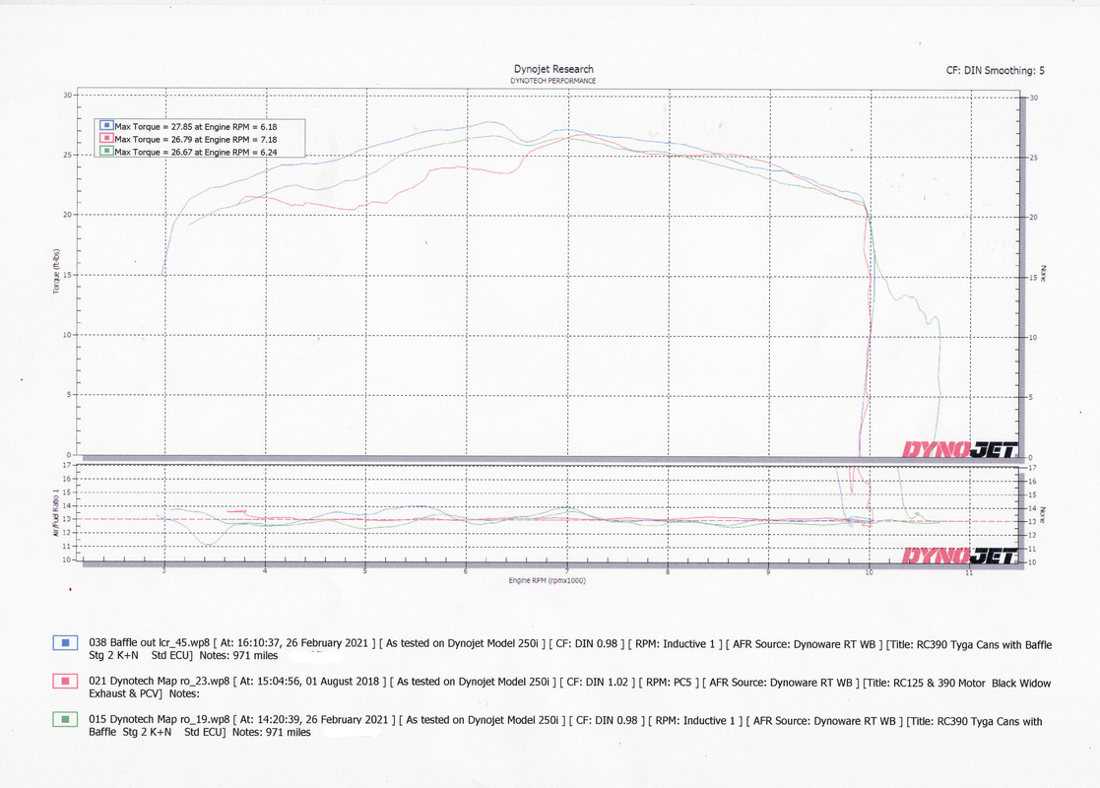
Task: Click the 30 tick on right torque axis
Action: [1033, 98]
